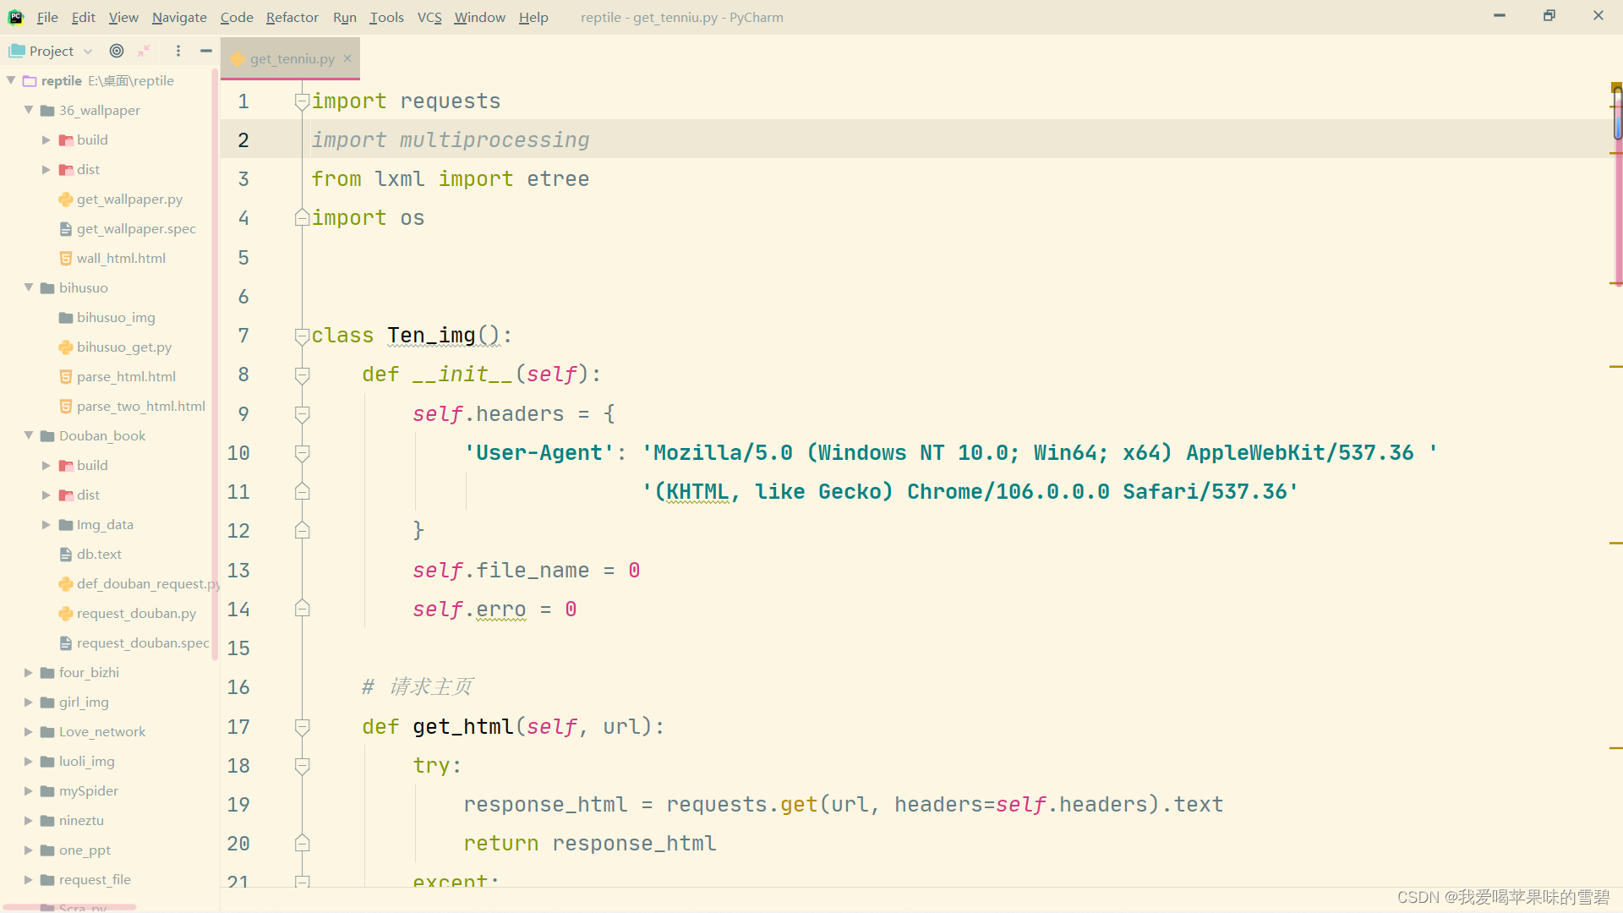Image resolution: width=1623 pixels, height=913 pixels.
Task: Select the bihusuo_get.py file
Action: pyautogui.click(x=123, y=347)
